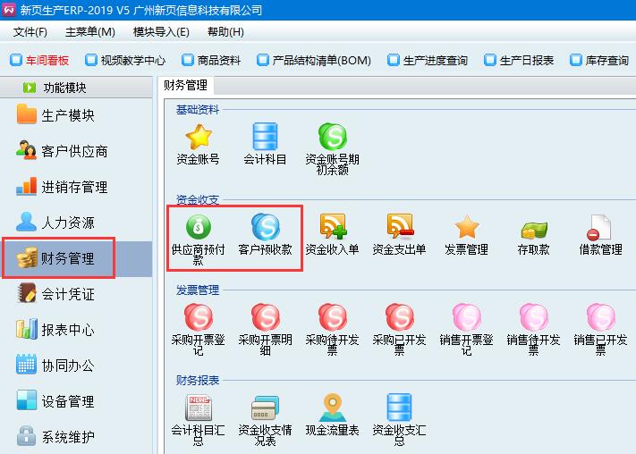Image resolution: width=636 pixels, height=454 pixels.
Task: Expand the 功能模块 panel header
Action: coord(76,88)
